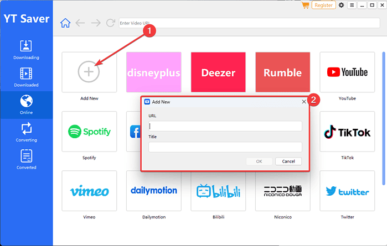The height and width of the screenshot is (246, 387).
Task: Select the Converting tab
Action: (x=26, y=132)
